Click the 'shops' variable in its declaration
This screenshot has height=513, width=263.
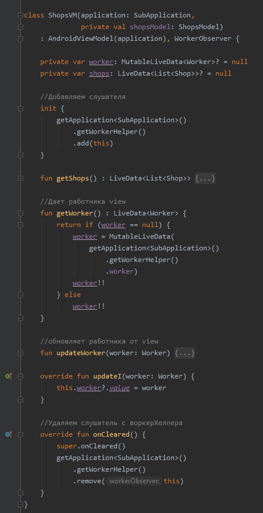tap(99, 73)
